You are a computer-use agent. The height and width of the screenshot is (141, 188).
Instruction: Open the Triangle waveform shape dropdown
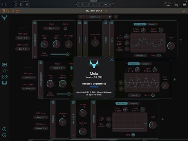click(140, 56)
